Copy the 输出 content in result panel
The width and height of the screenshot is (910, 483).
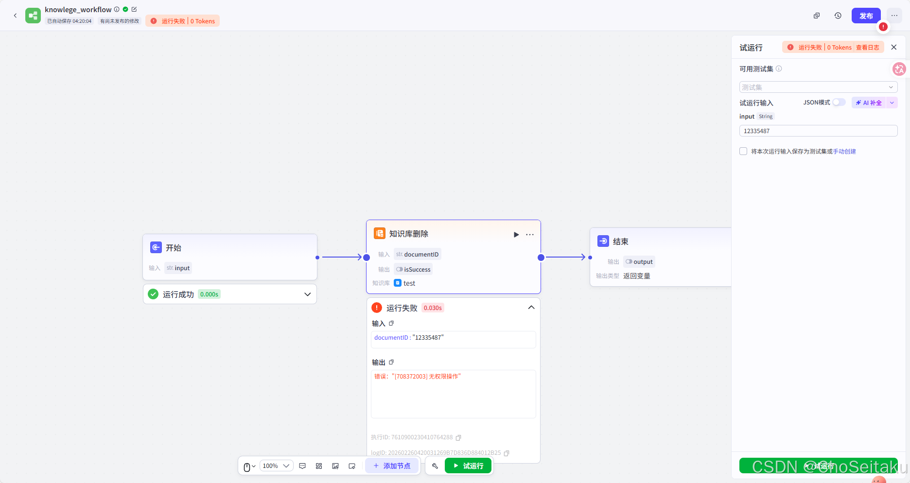[x=391, y=362]
